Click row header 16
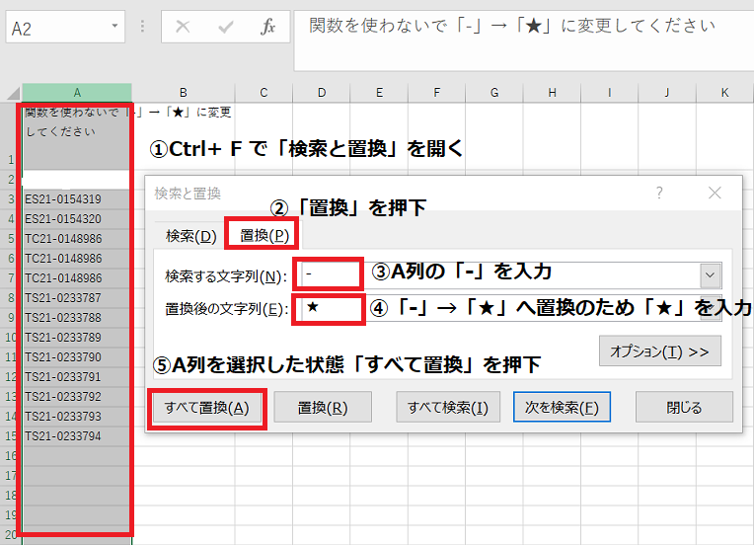Image resolution: width=754 pixels, height=545 pixels. coord(11,455)
